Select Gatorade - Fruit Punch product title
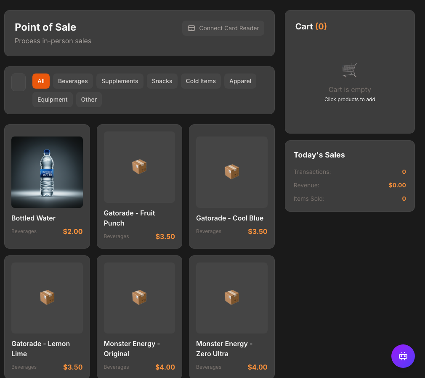This screenshot has height=378, width=425. click(129, 218)
